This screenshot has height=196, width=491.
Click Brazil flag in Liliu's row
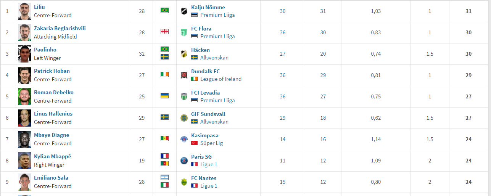point(164,10)
